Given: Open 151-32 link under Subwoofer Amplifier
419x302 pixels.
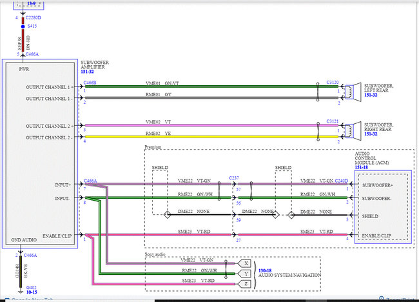Looking at the screenshot, I should 88,72.
